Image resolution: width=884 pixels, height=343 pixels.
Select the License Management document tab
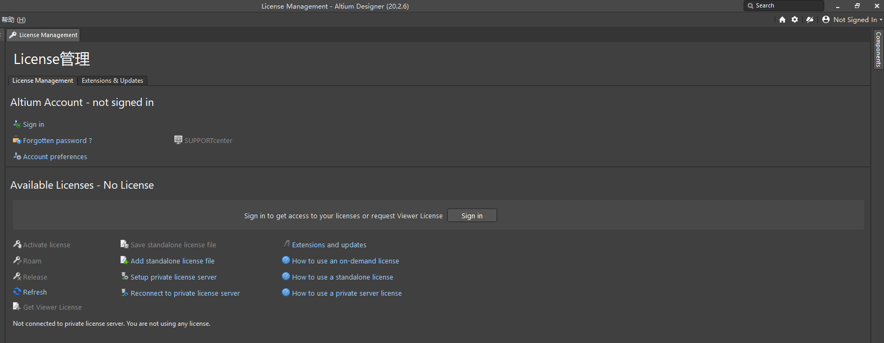pyautogui.click(x=44, y=35)
